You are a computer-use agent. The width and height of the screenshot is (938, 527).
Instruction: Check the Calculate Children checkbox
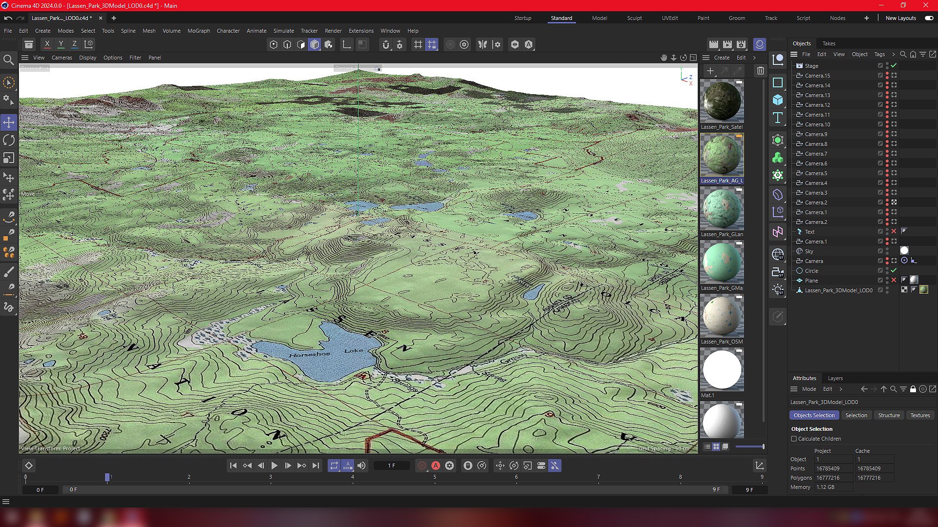[x=794, y=439]
